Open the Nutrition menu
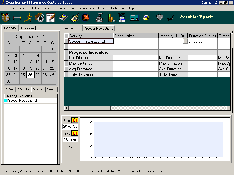The width and height of the screenshot is (234, 175). pyautogui.click(x=34, y=8)
